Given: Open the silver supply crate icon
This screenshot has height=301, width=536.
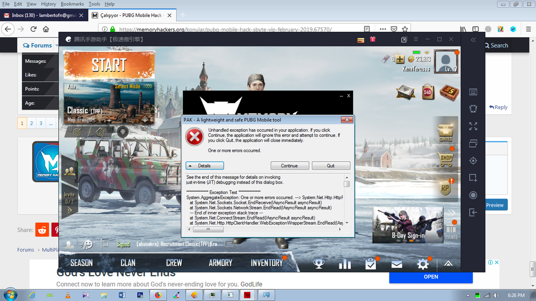Looking at the screenshot, I should coord(405,92).
